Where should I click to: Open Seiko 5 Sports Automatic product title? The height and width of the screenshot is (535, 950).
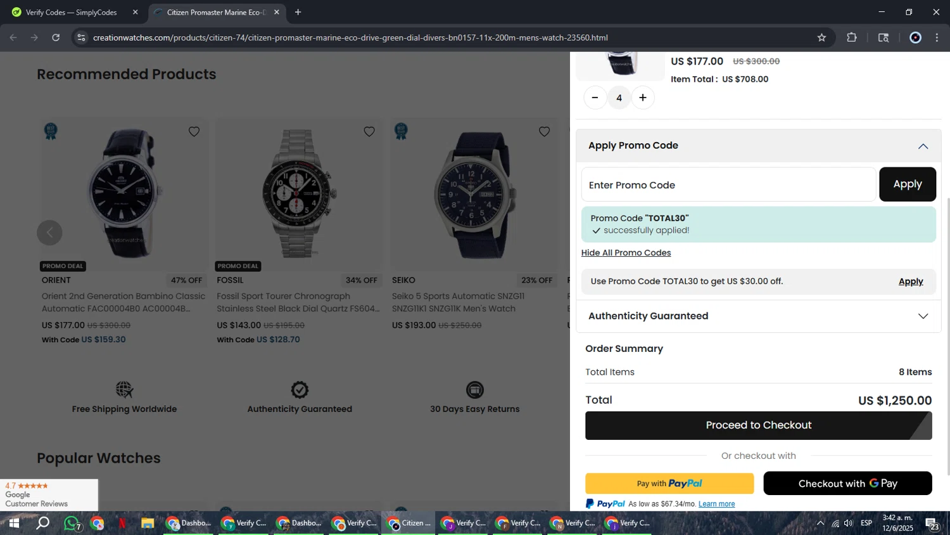click(x=458, y=302)
